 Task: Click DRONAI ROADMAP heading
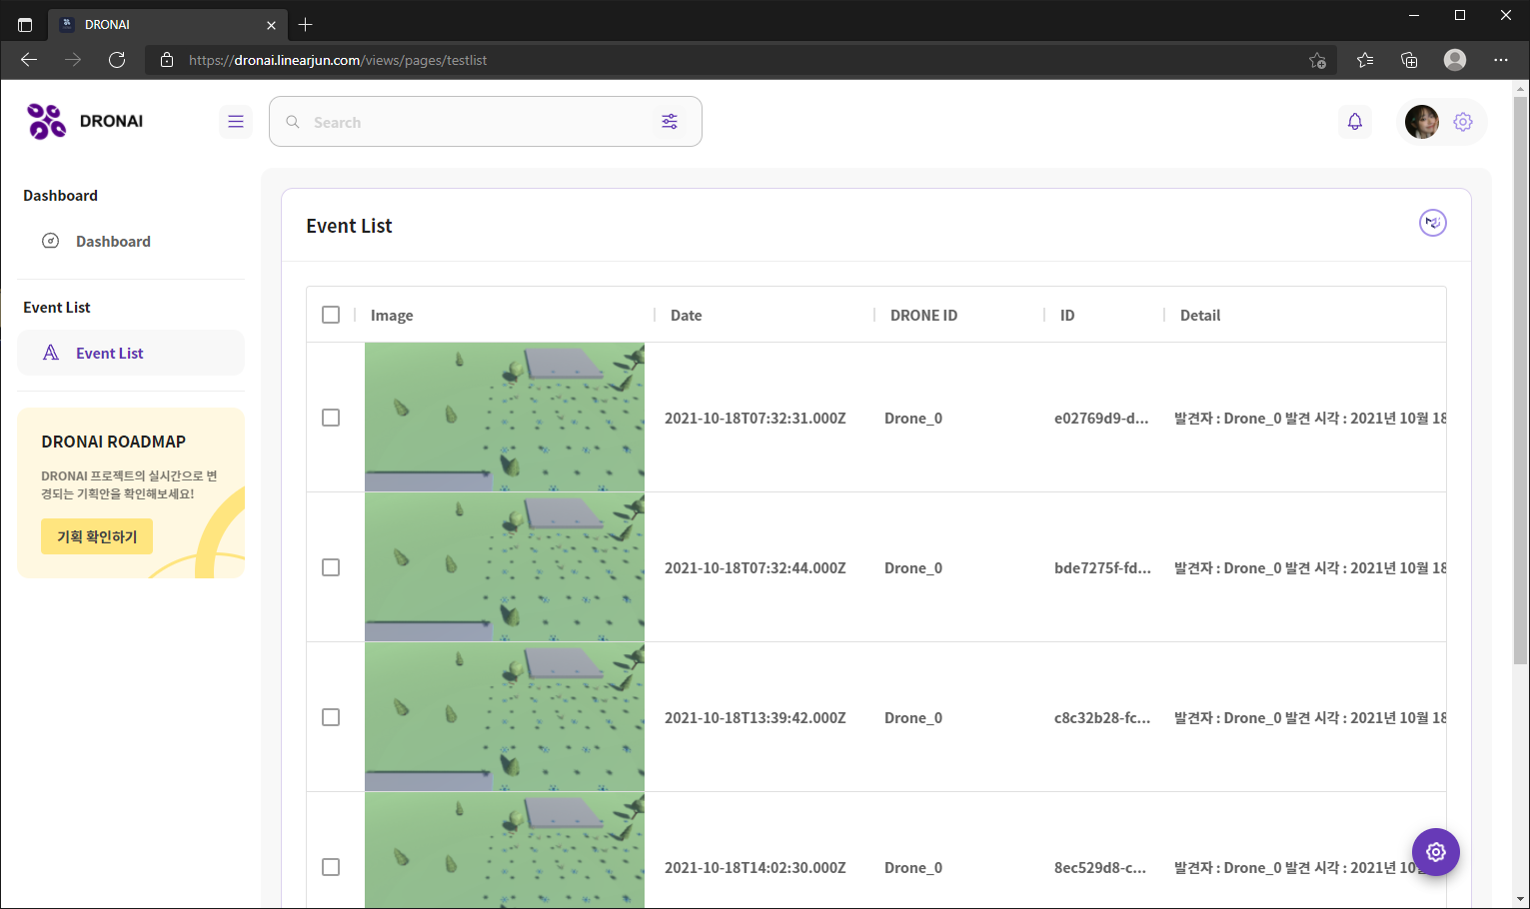pos(113,442)
